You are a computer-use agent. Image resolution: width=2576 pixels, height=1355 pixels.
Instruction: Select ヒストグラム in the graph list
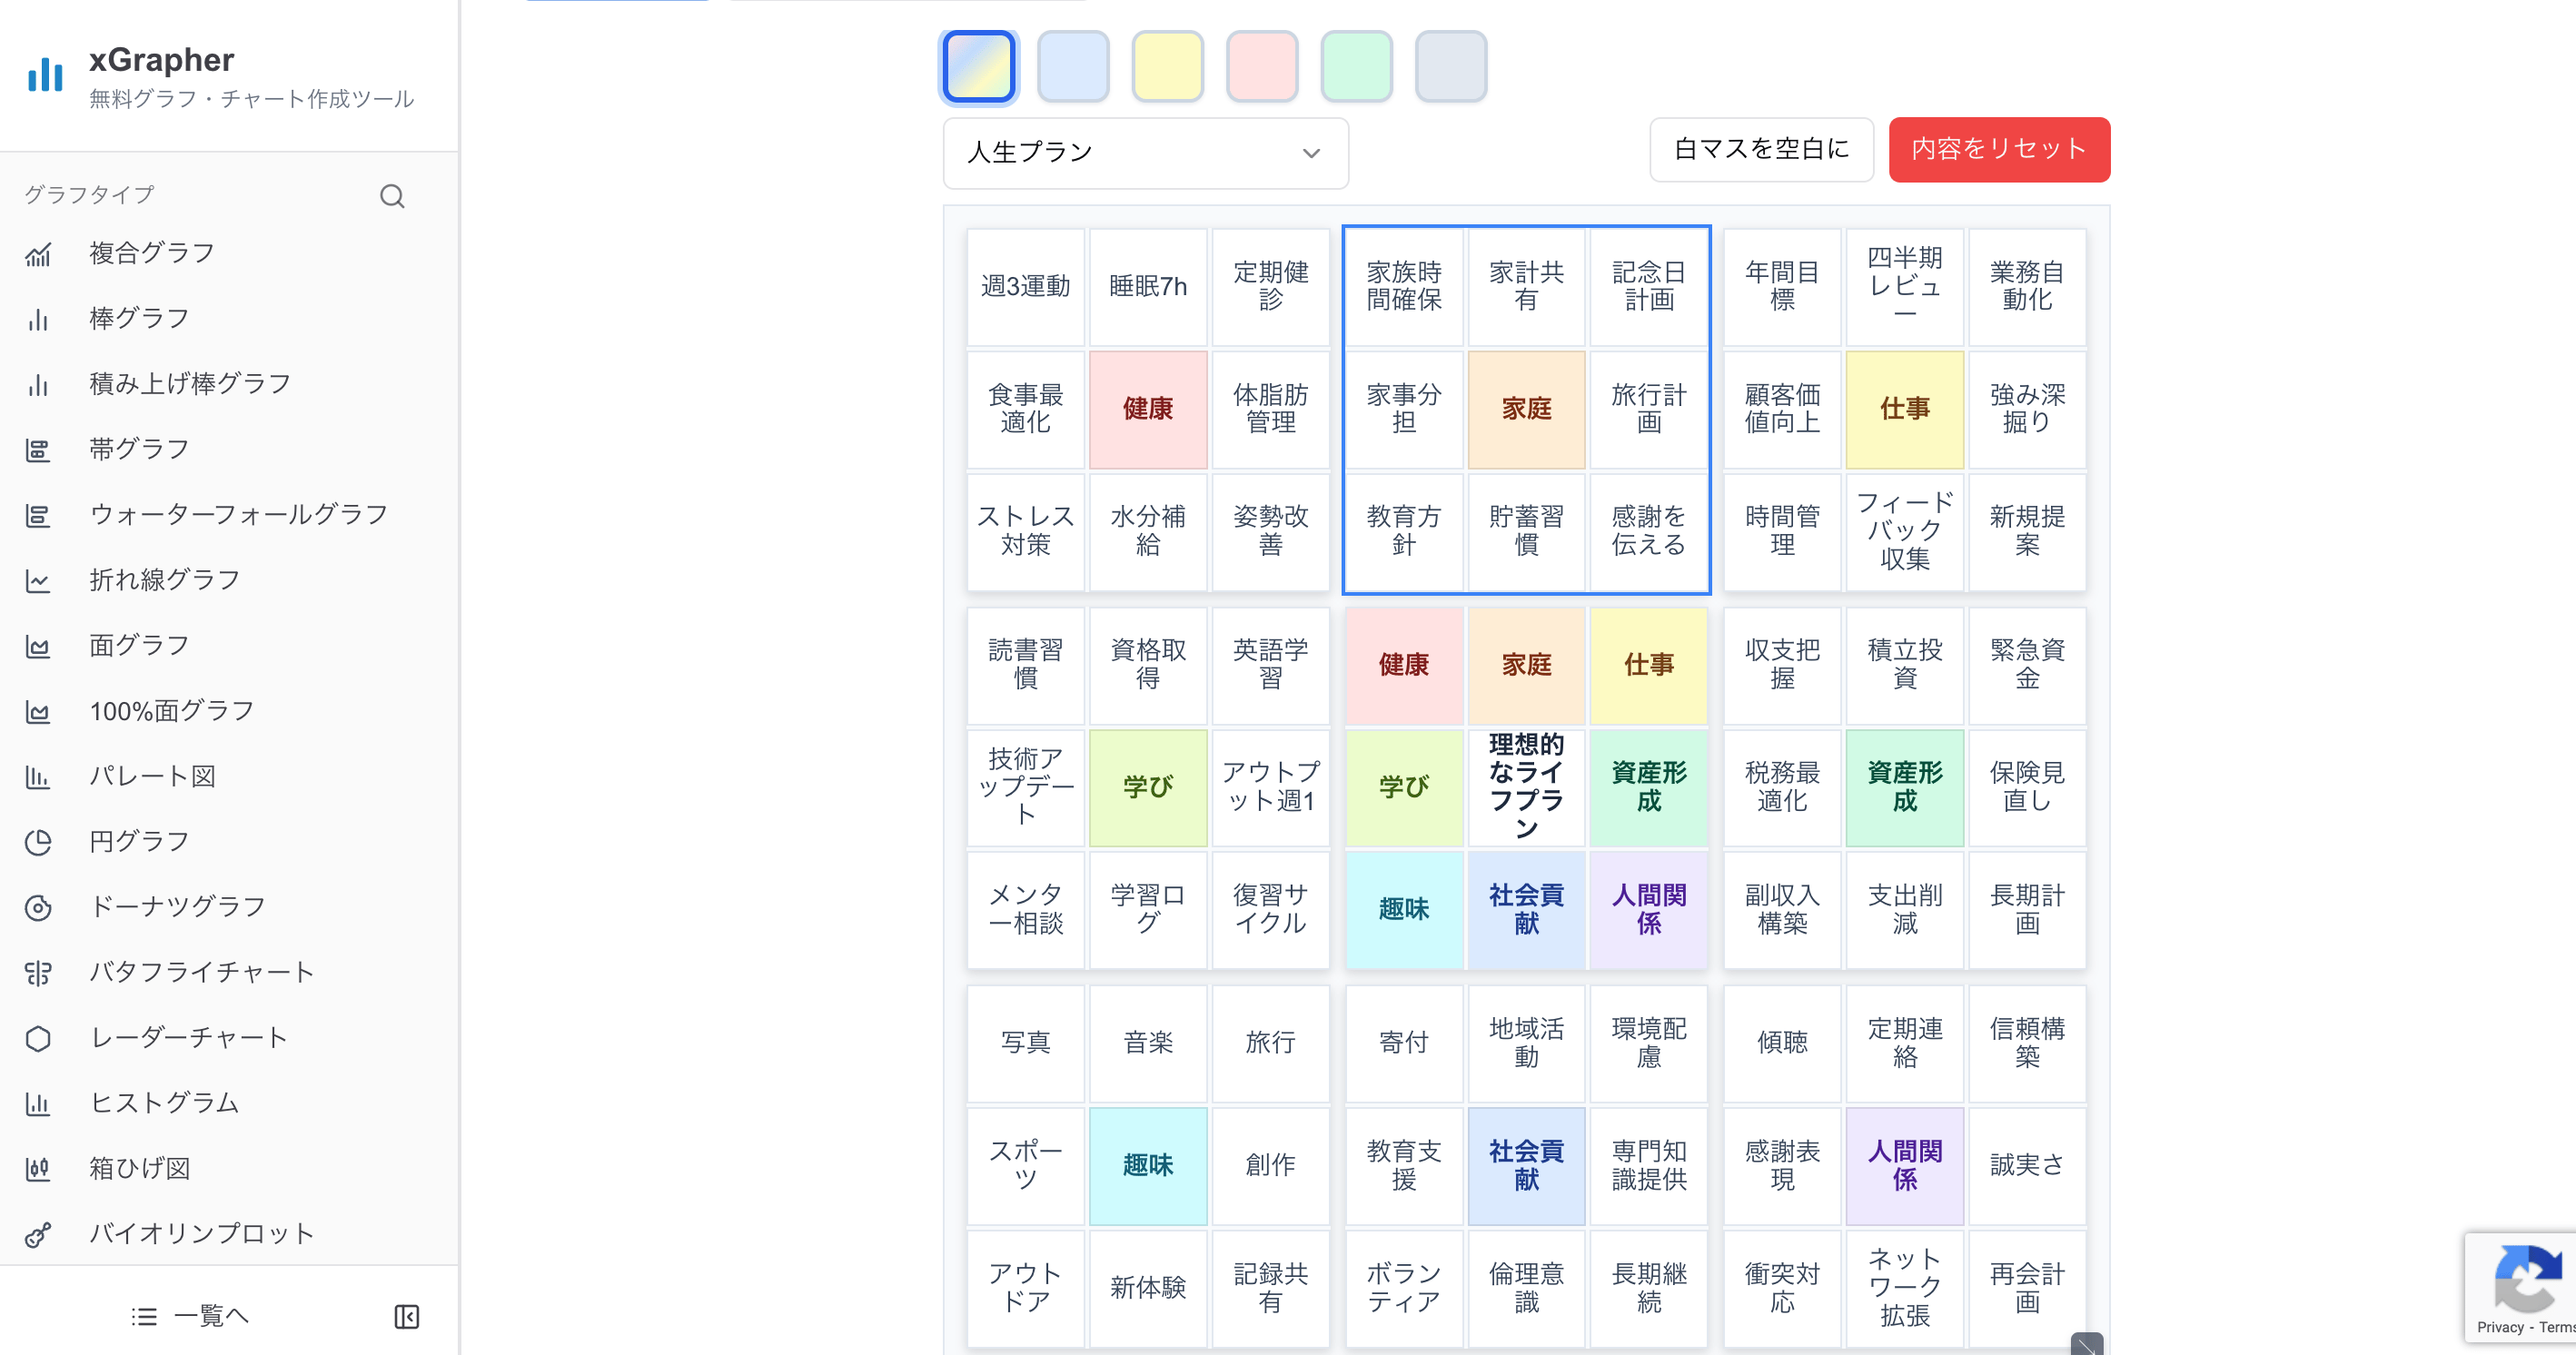point(164,1103)
